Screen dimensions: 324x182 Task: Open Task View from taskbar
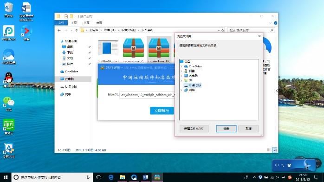(99, 177)
